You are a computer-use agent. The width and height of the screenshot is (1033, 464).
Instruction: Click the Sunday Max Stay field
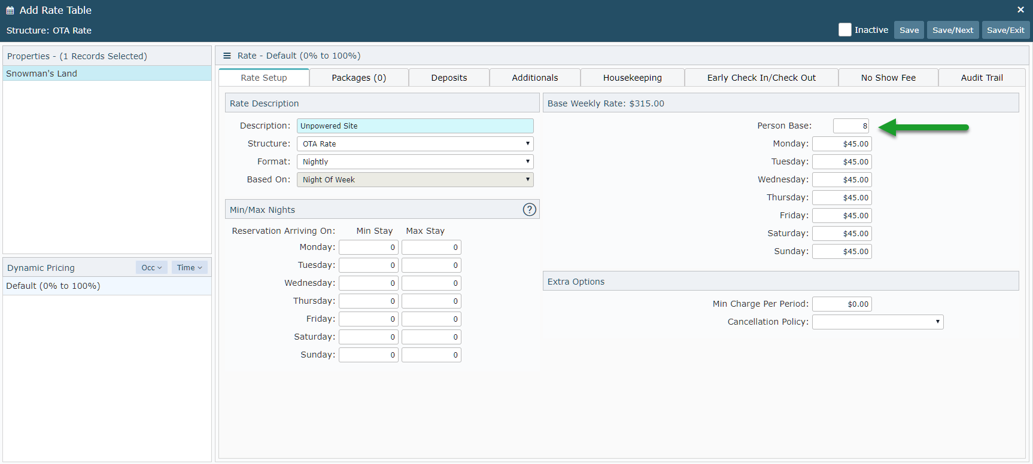[432, 355]
